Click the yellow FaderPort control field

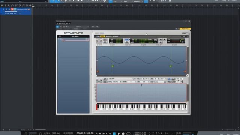[x=185, y=29]
